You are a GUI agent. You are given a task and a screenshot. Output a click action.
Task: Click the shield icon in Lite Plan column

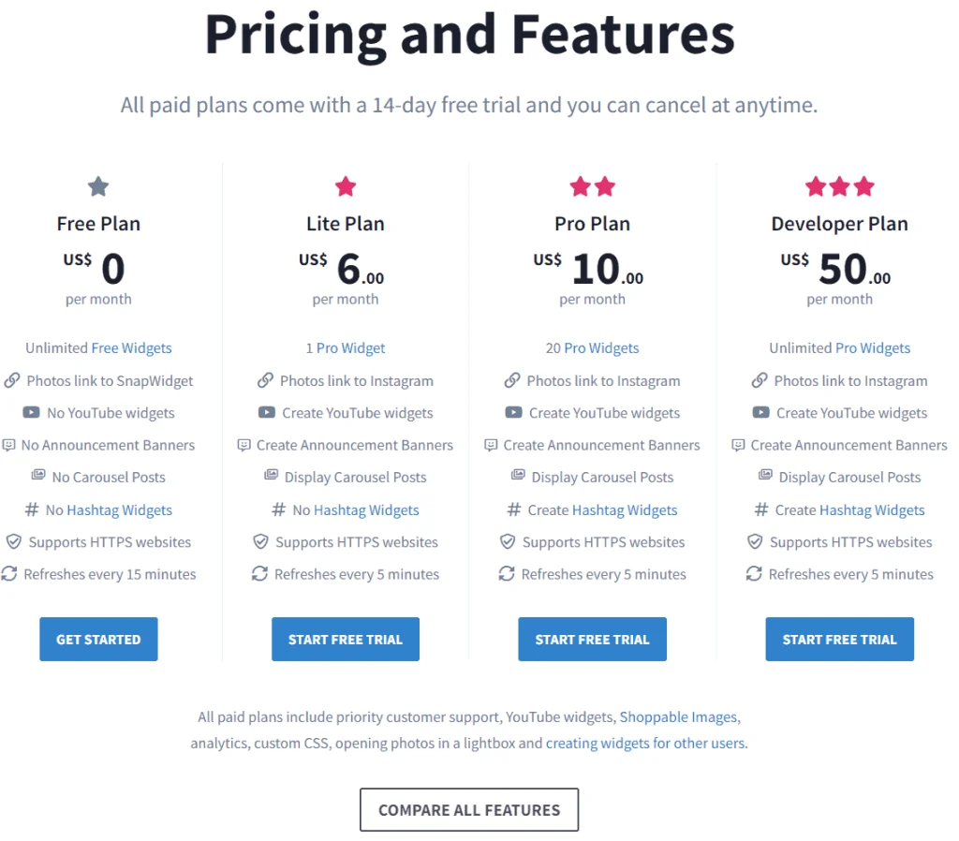(x=261, y=542)
